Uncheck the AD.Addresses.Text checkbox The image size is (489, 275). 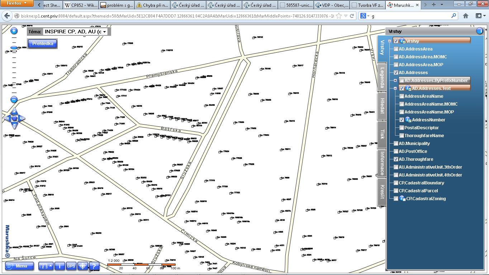[x=402, y=88]
